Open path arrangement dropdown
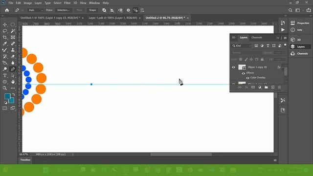The width and height of the screenshot is (313, 176). 120,10
